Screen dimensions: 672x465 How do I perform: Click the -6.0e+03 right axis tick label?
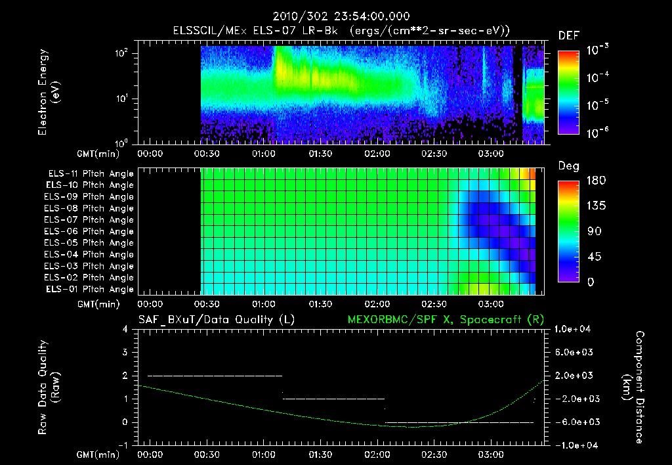click(x=574, y=422)
